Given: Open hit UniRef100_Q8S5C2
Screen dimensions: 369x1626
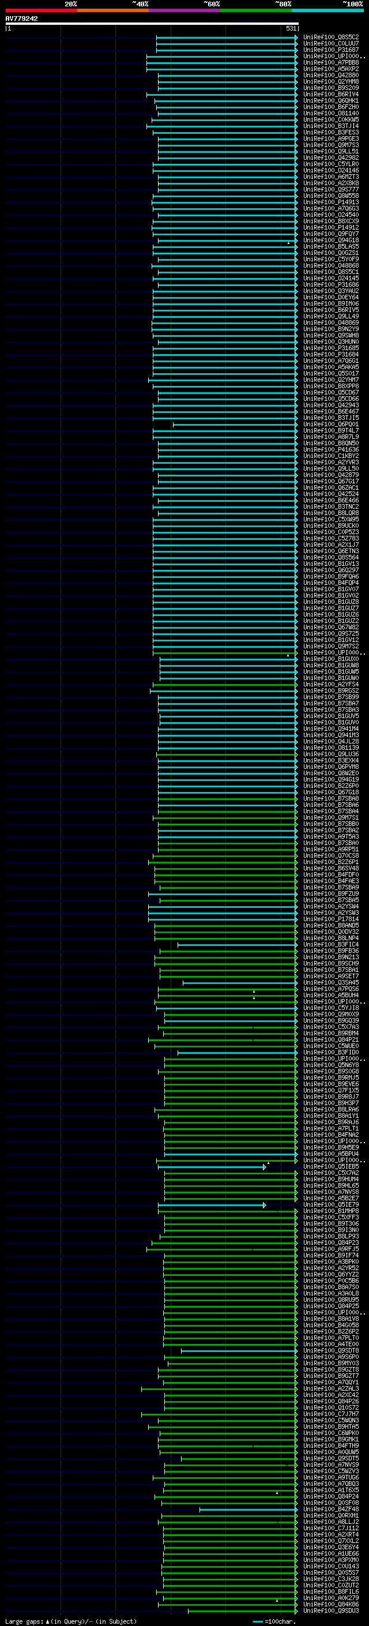Looking at the screenshot, I should (331, 37).
